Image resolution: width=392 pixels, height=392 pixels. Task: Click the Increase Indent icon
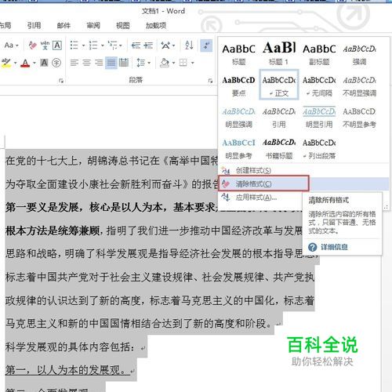148,45
